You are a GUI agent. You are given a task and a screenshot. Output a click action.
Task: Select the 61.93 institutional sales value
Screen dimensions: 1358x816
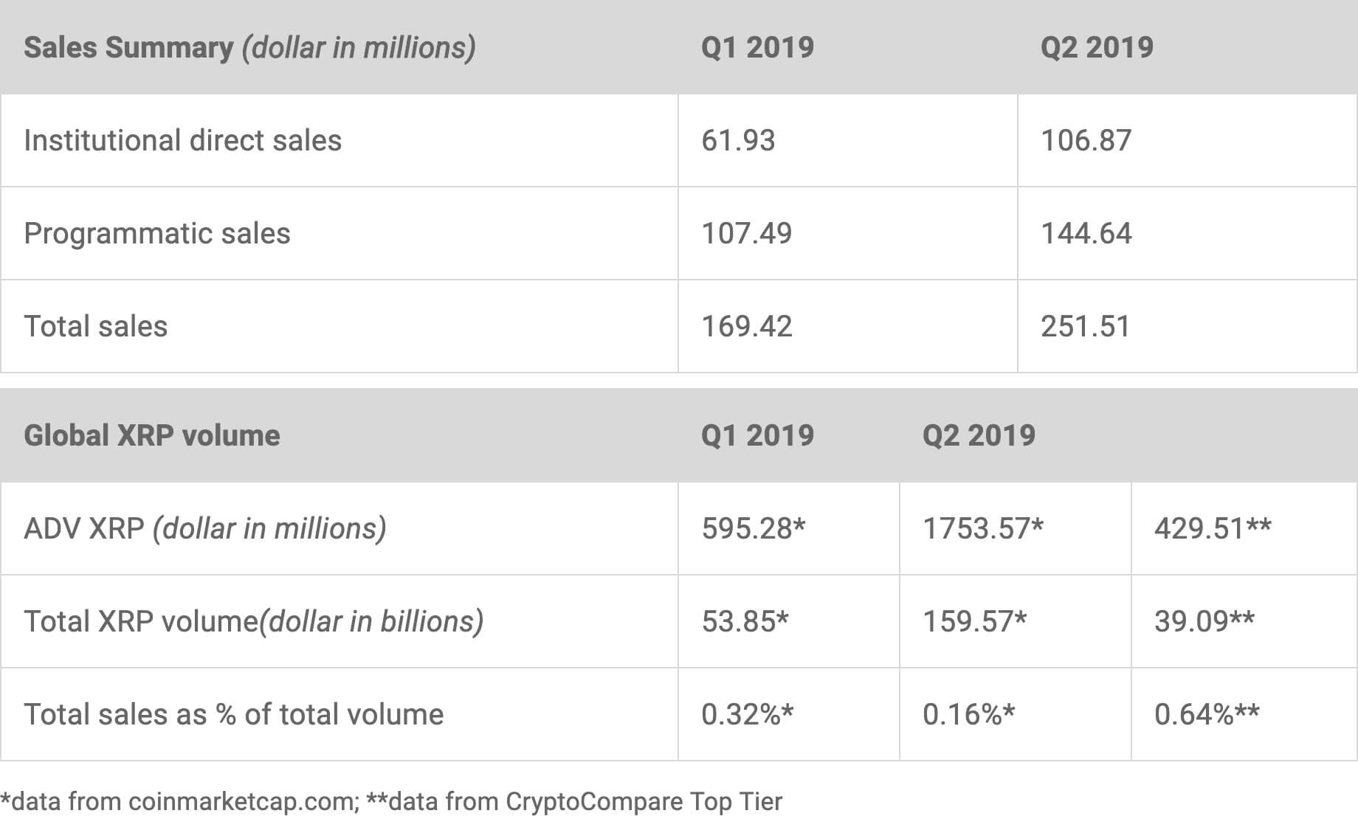738,140
